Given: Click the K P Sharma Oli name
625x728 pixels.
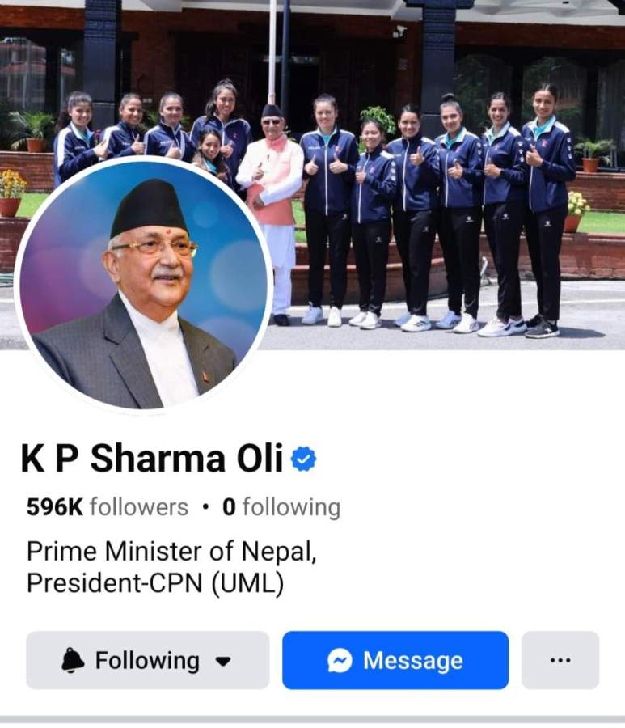Looking at the screenshot, I should [152, 459].
